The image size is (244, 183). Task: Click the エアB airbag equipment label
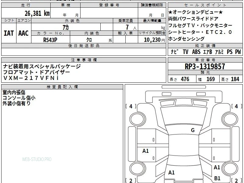click(208, 52)
